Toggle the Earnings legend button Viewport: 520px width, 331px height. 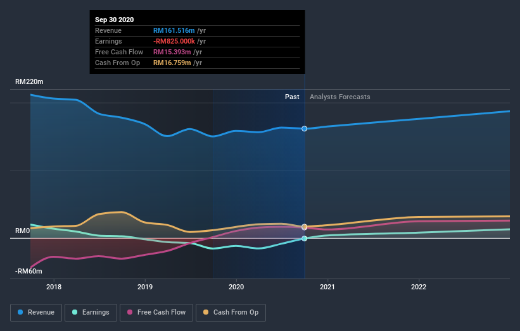[x=91, y=313]
